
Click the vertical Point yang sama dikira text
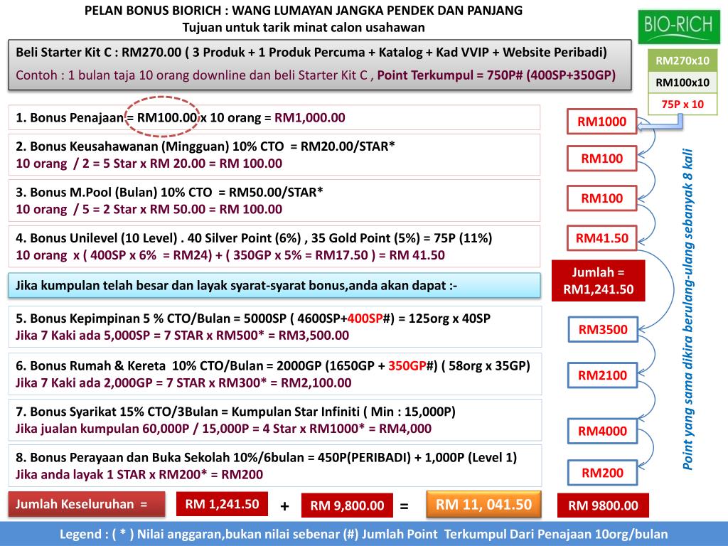(687, 309)
